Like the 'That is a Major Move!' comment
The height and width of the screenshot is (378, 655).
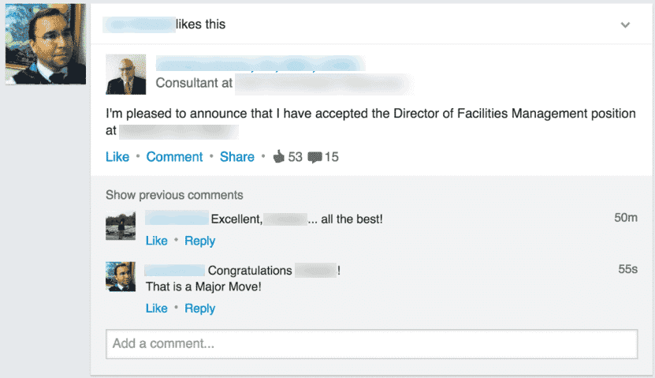tap(157, 309)
